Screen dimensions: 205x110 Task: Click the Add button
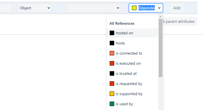[x=177, y=8]
